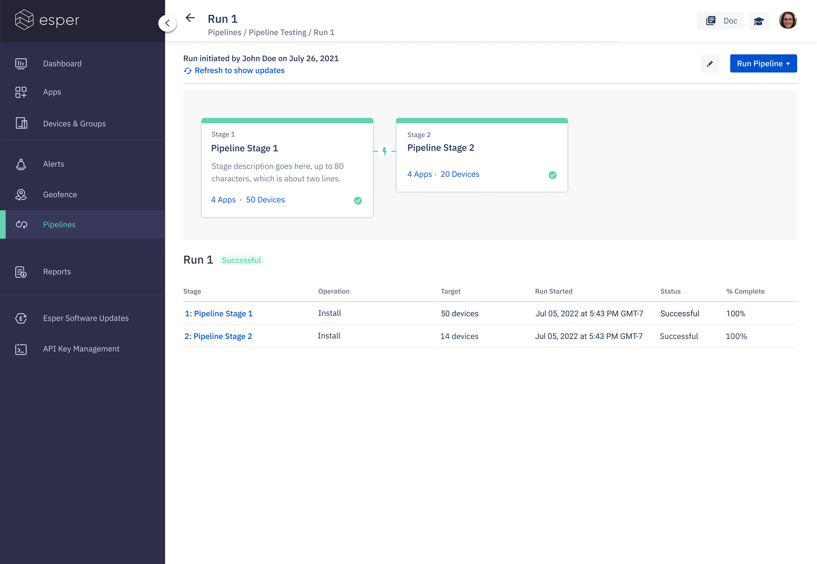This screenshot has width=817, height=564.
Task: Click the green checkmark on Pipeline Stage 1 card
Action: [x=358, y=201]
